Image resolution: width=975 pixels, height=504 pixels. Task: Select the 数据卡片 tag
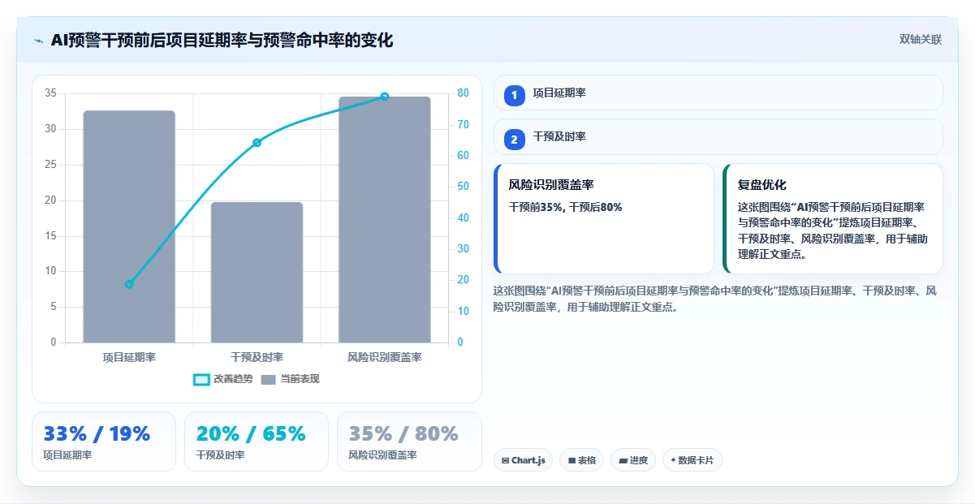coord(692,460)
